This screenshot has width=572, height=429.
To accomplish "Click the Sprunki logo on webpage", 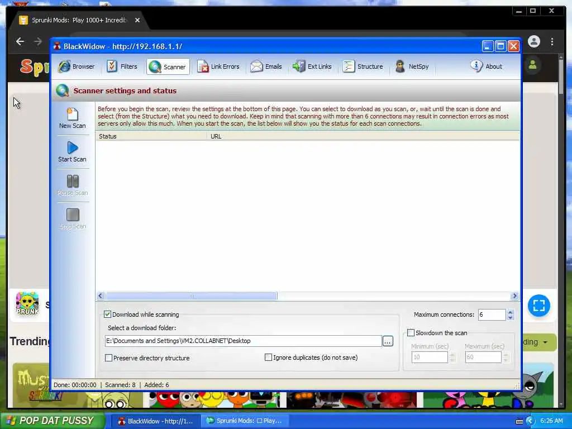I will [35, 68].
